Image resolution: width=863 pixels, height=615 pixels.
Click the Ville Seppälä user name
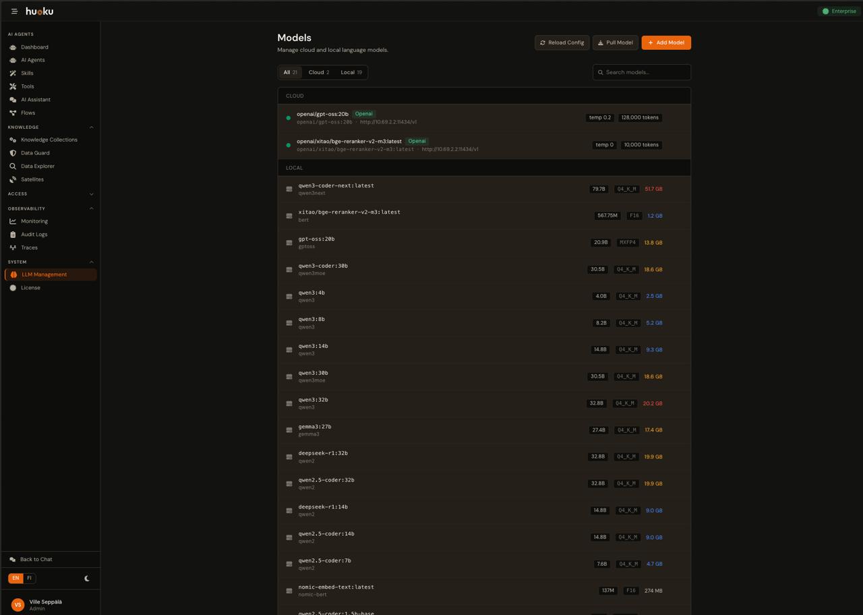tap(46, 602)
